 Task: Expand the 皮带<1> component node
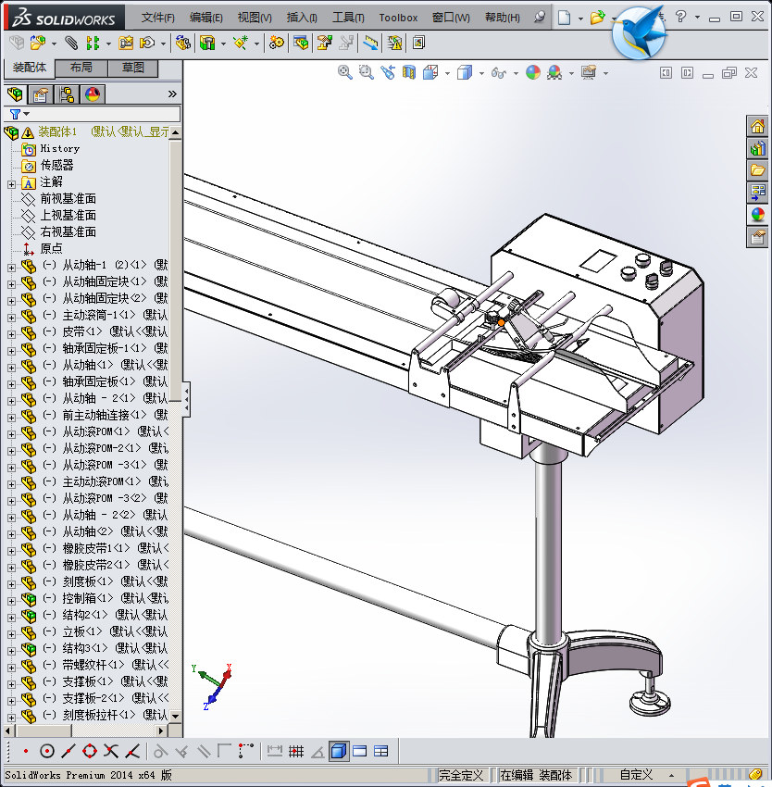coord(11,334)
